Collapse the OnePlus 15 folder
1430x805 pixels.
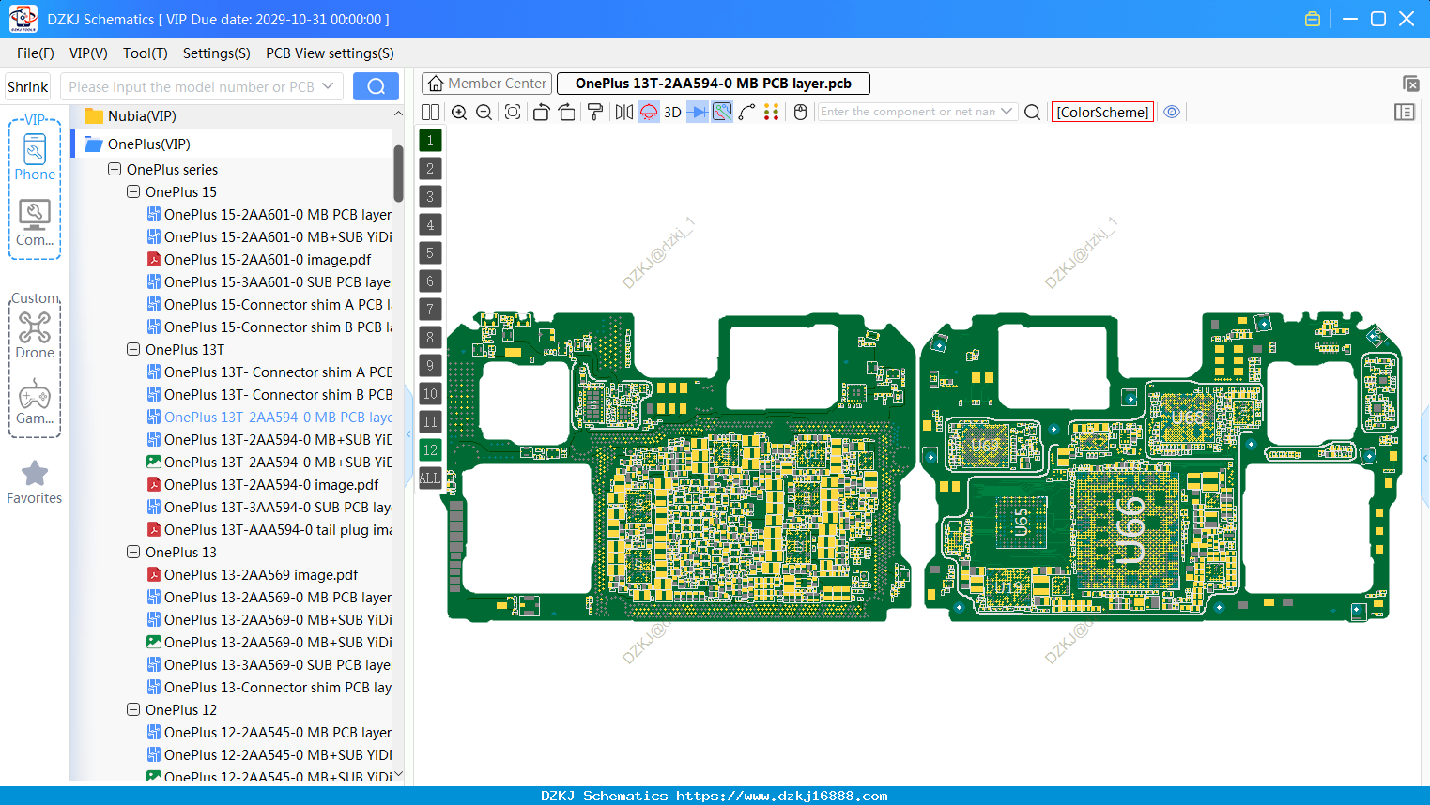pyautogui.click(x=133, y=192)
